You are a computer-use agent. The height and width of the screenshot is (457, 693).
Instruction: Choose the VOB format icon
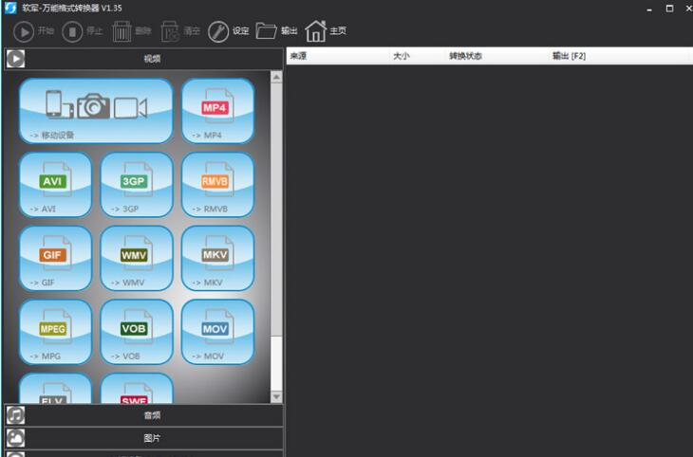(x=137, y=332)
